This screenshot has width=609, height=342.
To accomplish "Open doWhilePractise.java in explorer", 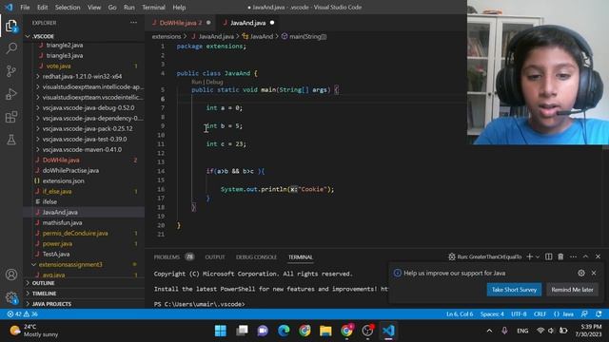I will 70,171.
